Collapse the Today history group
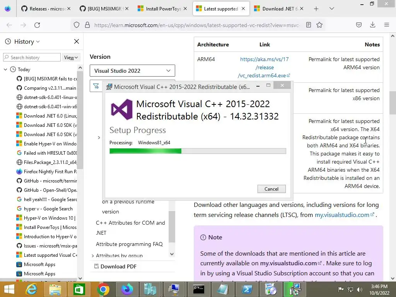The height and width of the screenshot is (297, 396). (x=5, y=70)
